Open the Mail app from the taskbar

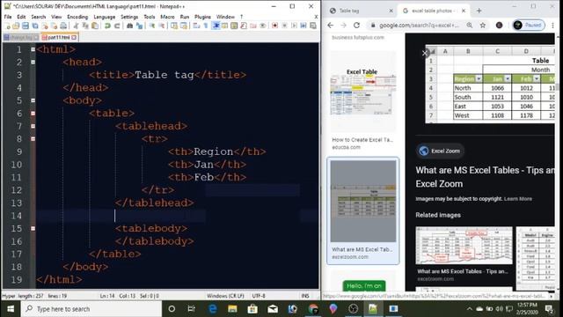[273, 309]
